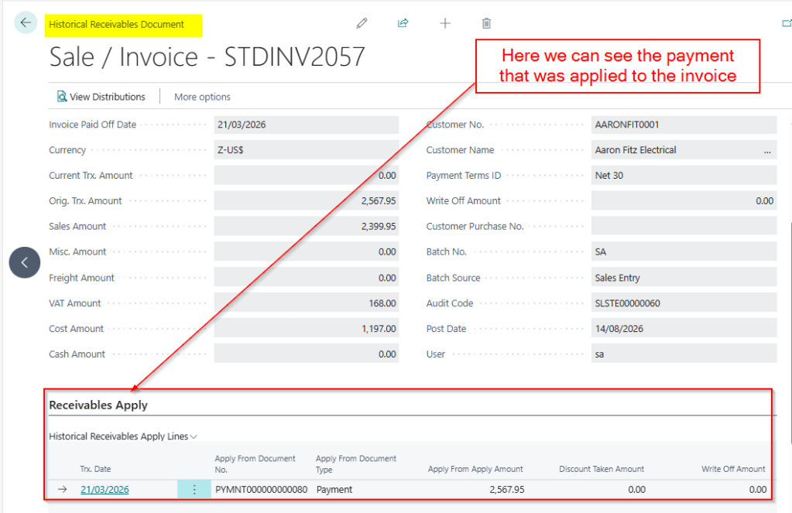Expand Historical Receivables Apply Lines dropdown
Screen dimensions: 792x513
click(x=123, y=436)
